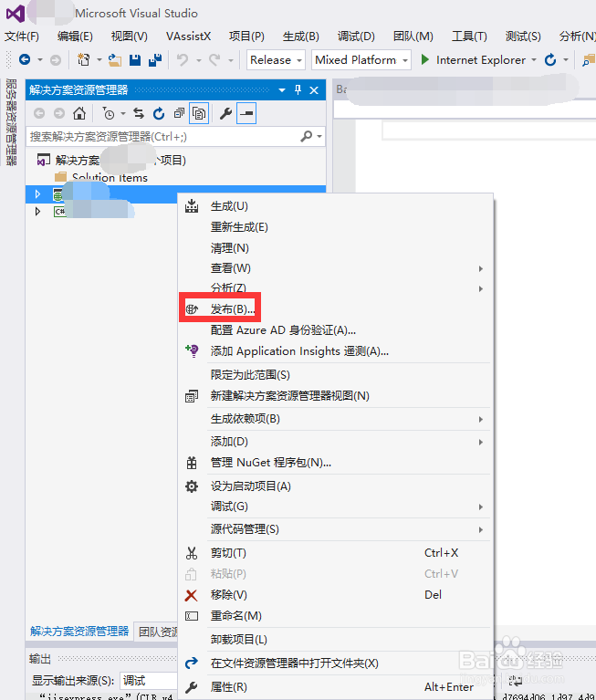596x700 pixels.
Task: Expand the selected web project node
Action: (38, 193)
